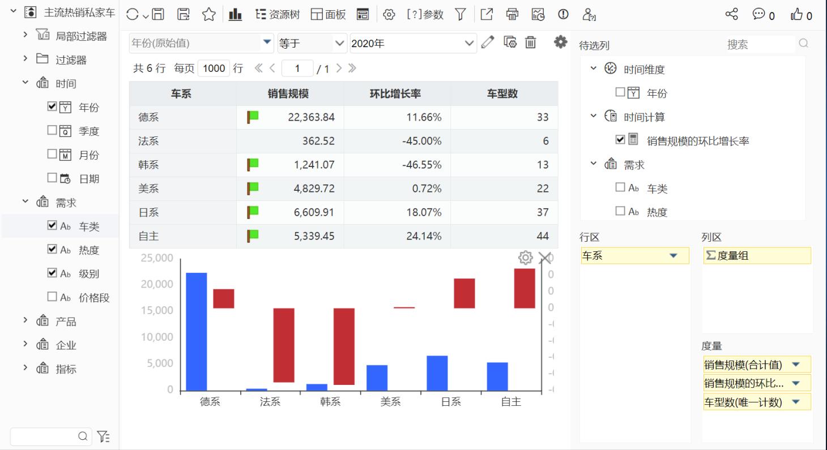The image size is (827, 450).
Task: Click the red 自主 growth bar in the chart
Action: pos(525,289)
